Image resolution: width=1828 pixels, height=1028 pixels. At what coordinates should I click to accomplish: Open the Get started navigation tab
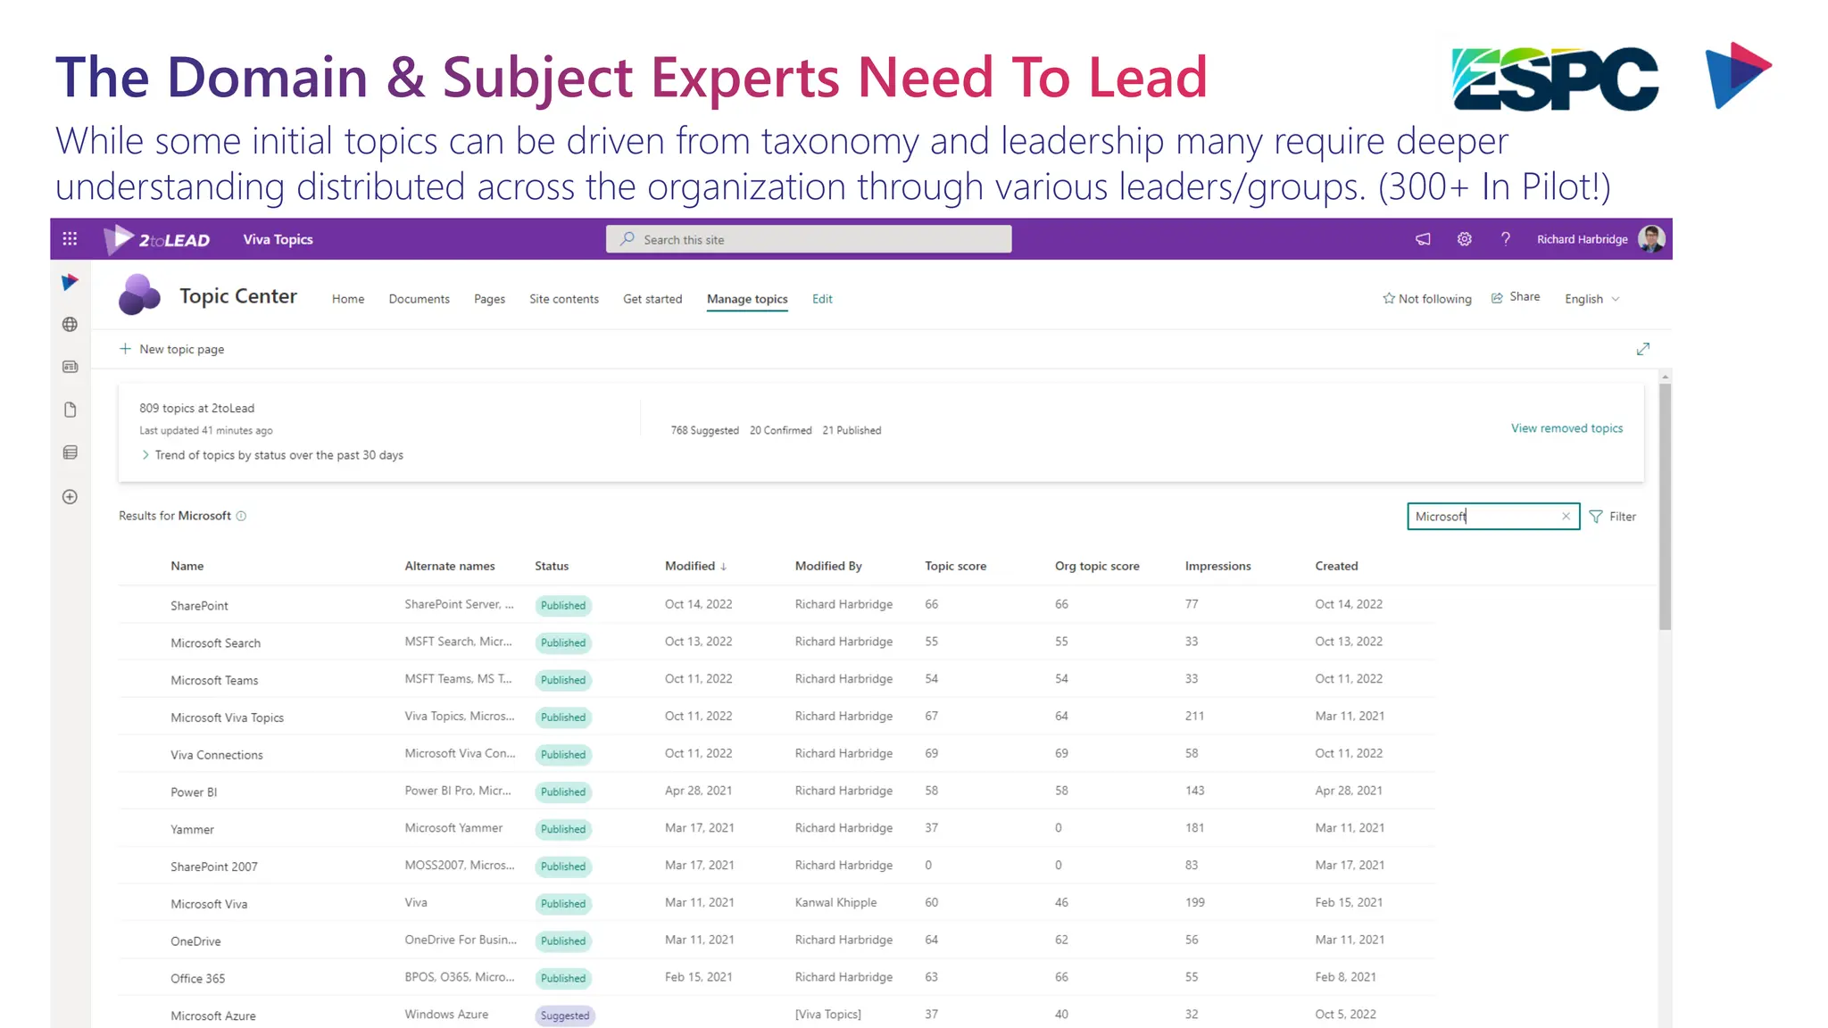pos(652,299)
